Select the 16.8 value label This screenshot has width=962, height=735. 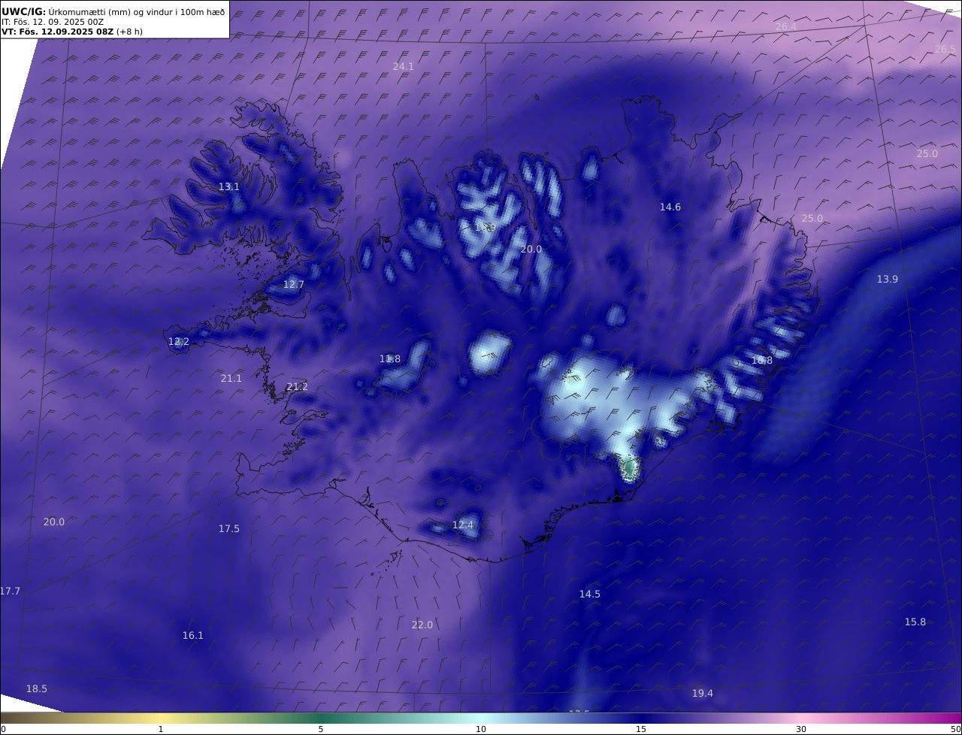762,361
